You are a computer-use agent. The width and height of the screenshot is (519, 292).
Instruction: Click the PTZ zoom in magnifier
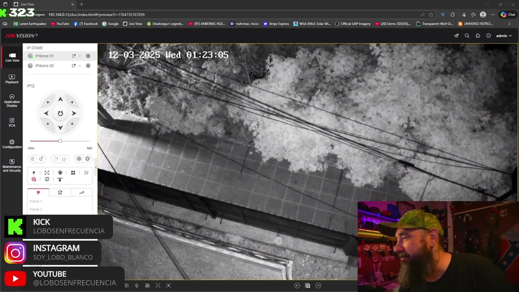pos(41,159)
